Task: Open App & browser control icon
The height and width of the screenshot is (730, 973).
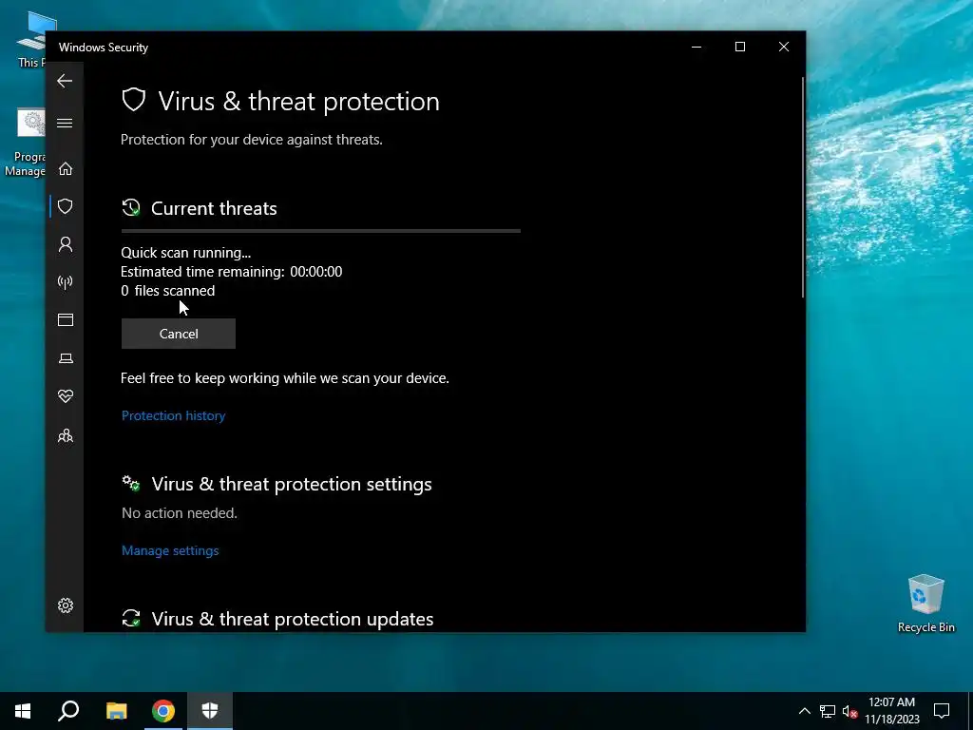Action: 66,319
